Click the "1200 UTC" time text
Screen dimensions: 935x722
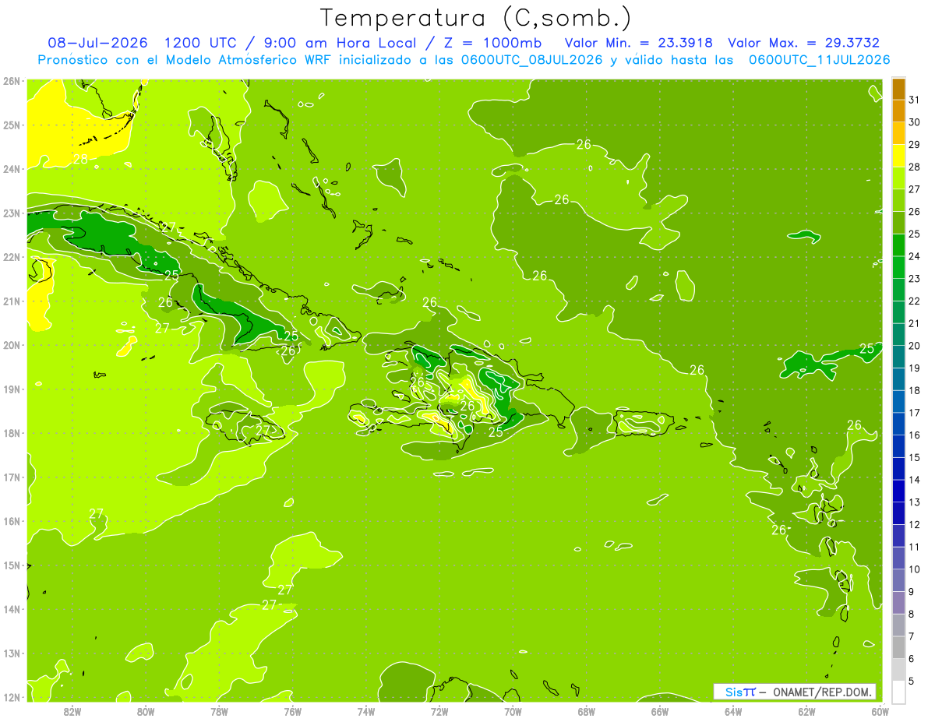[x=203, y=43]
